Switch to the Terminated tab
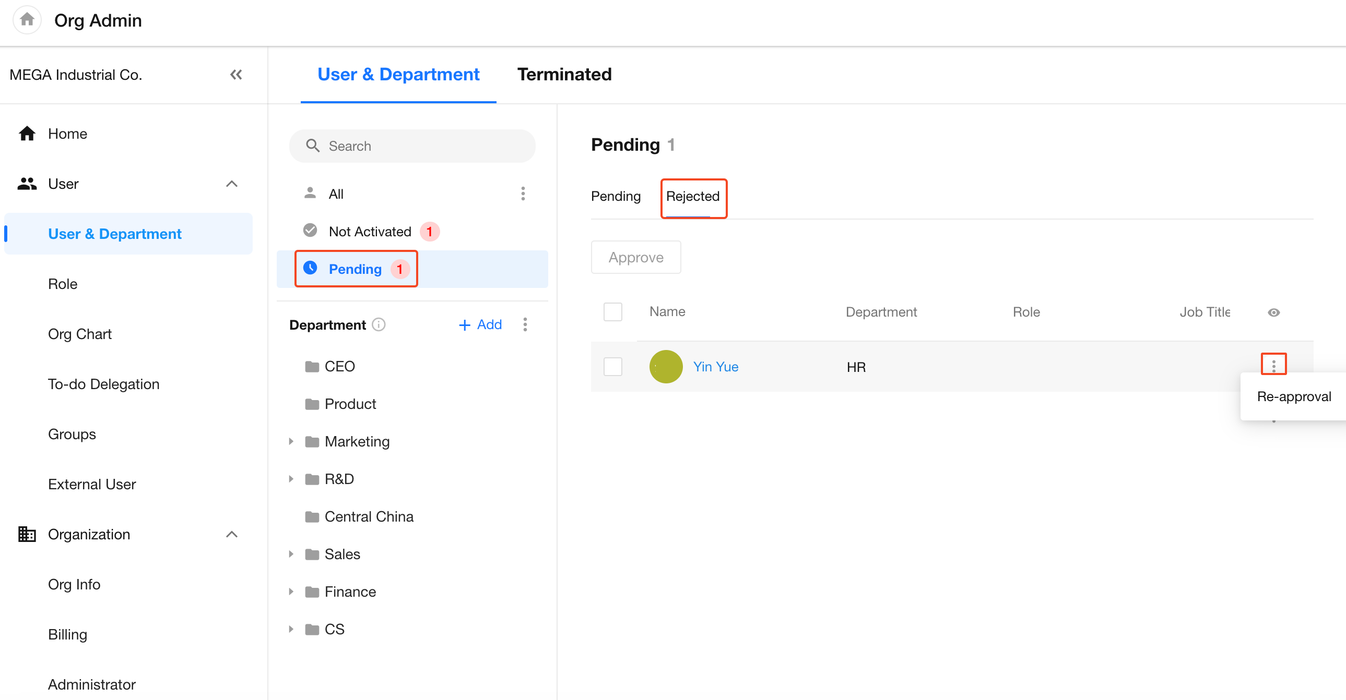 tap(564, 75)
